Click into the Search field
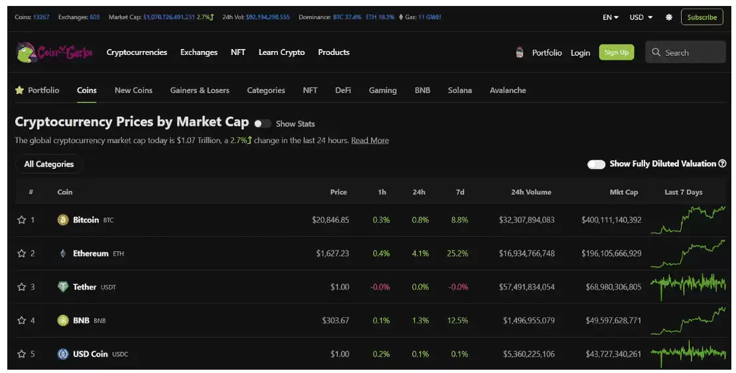736x373 pixels. tap(686, 52)
